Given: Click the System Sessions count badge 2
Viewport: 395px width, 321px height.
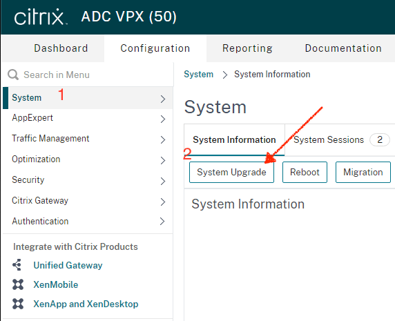Looking at the screenshot, I should coord(380,139).
